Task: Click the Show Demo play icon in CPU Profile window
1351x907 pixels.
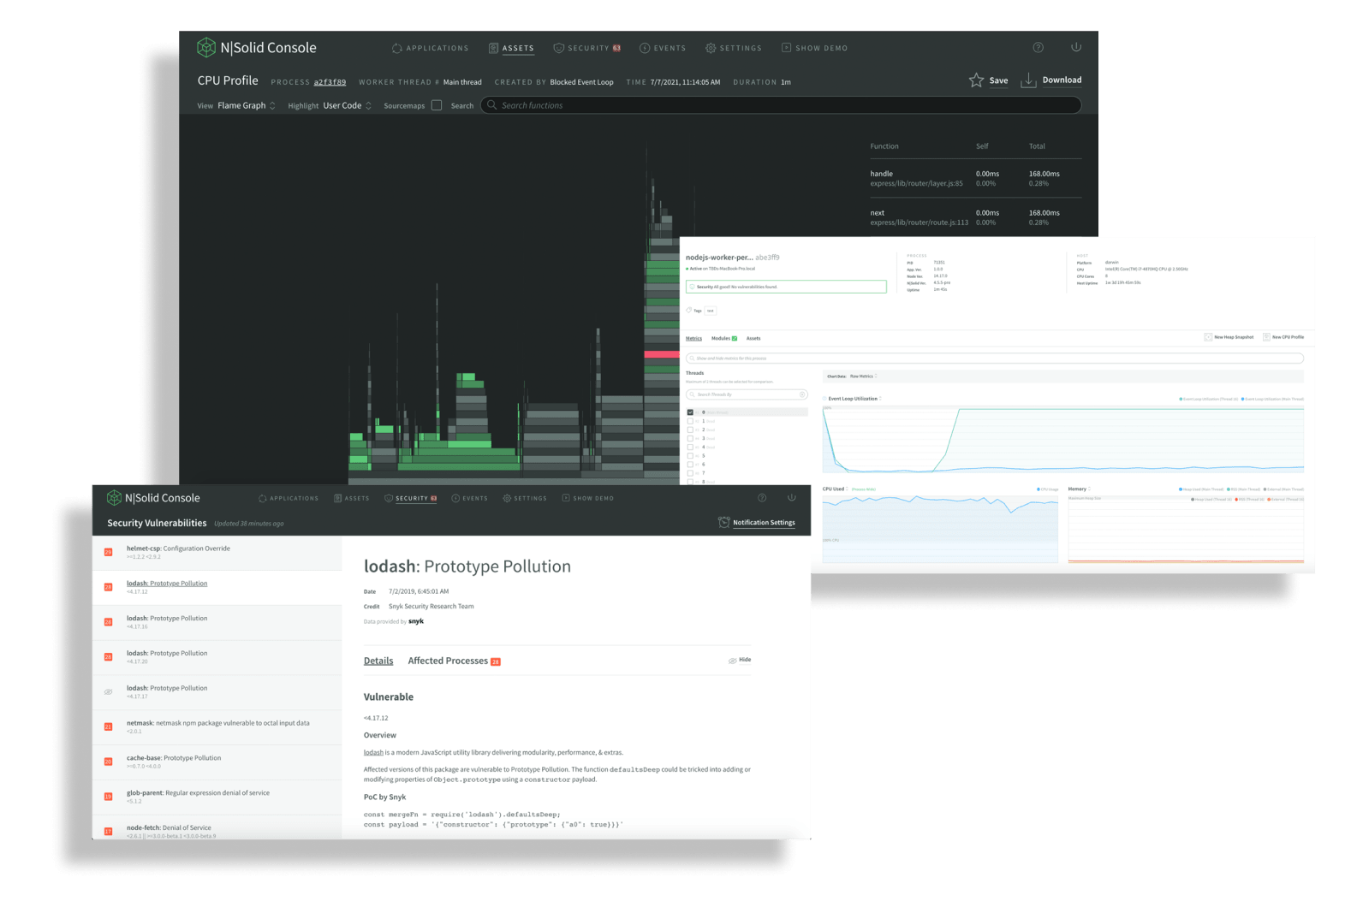Action: [x=786, y=48]
